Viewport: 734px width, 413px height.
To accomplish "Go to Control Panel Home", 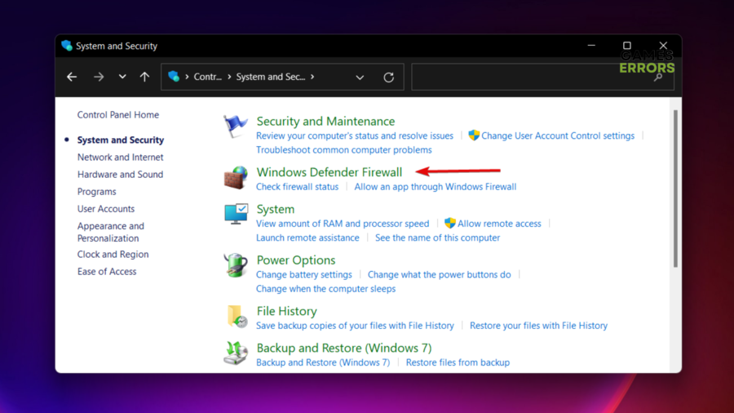I will [117, 115].
